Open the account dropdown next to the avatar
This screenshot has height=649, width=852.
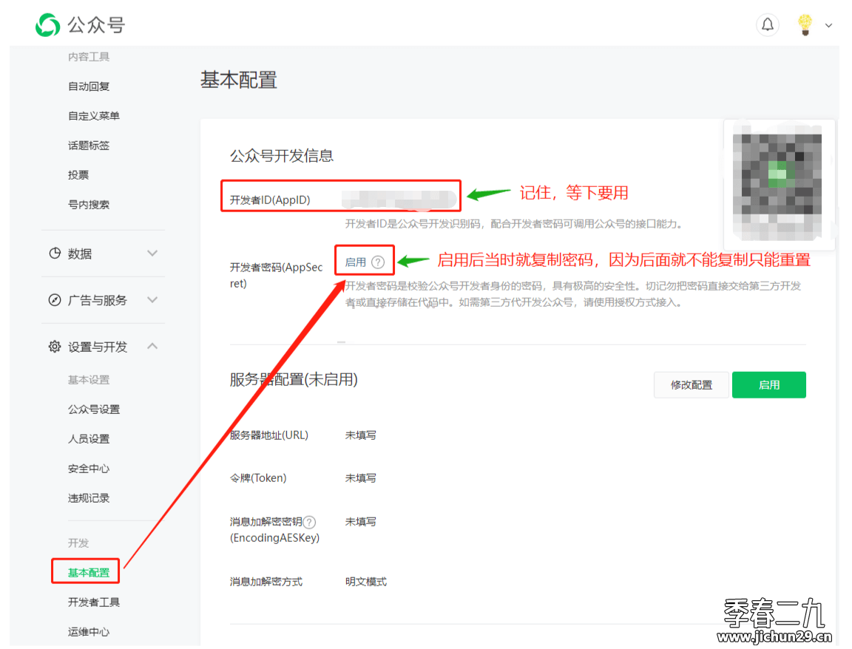tap(829, 24)
